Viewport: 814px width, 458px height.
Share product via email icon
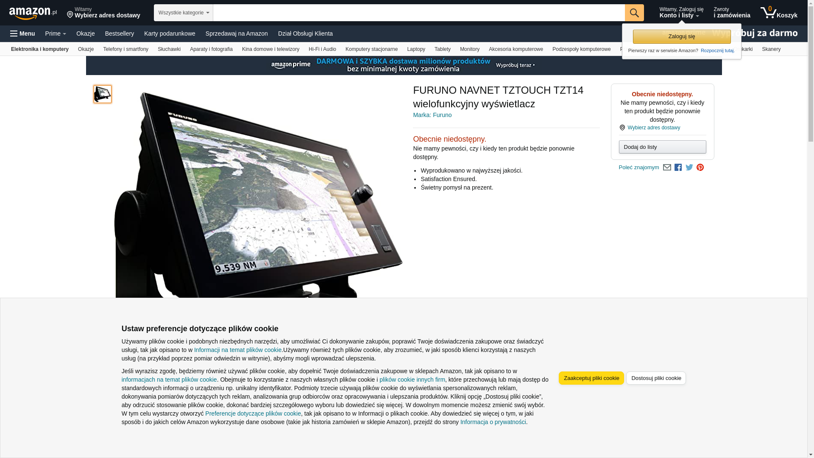coord(667,168)
